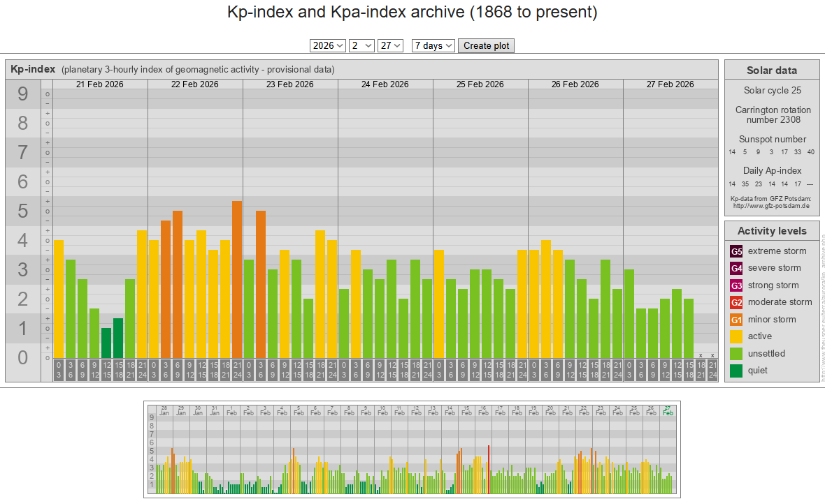Click the 27 Feb 2026 day header
The image size is (825, 499).
point(670,84)
